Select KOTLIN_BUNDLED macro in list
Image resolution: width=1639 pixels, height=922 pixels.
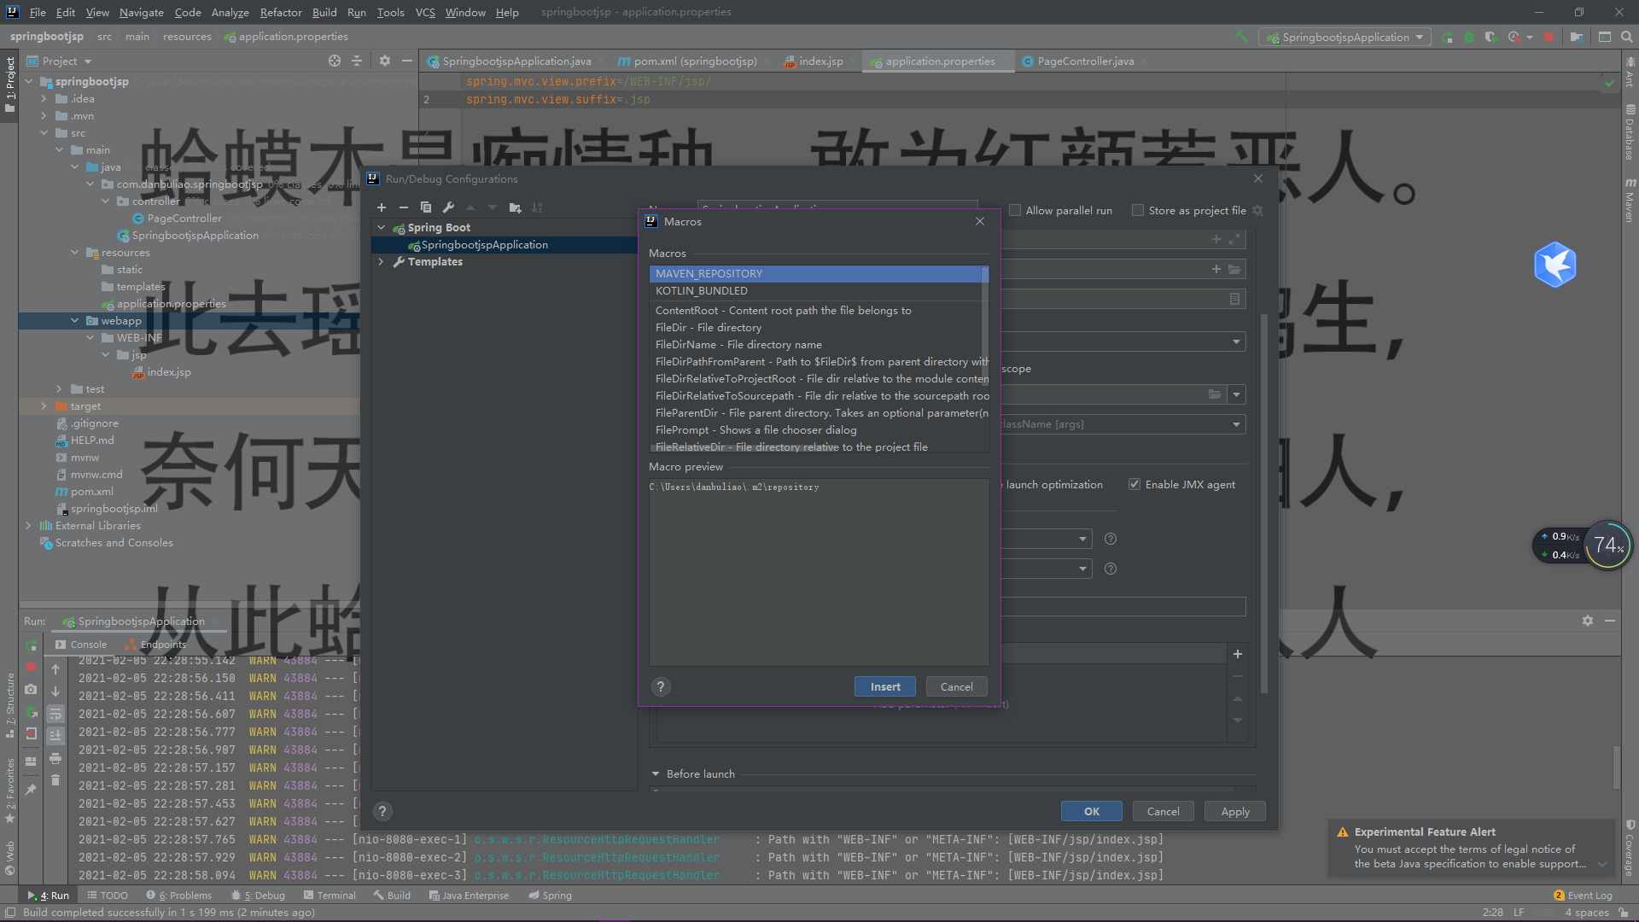click(x=816, y=291)
